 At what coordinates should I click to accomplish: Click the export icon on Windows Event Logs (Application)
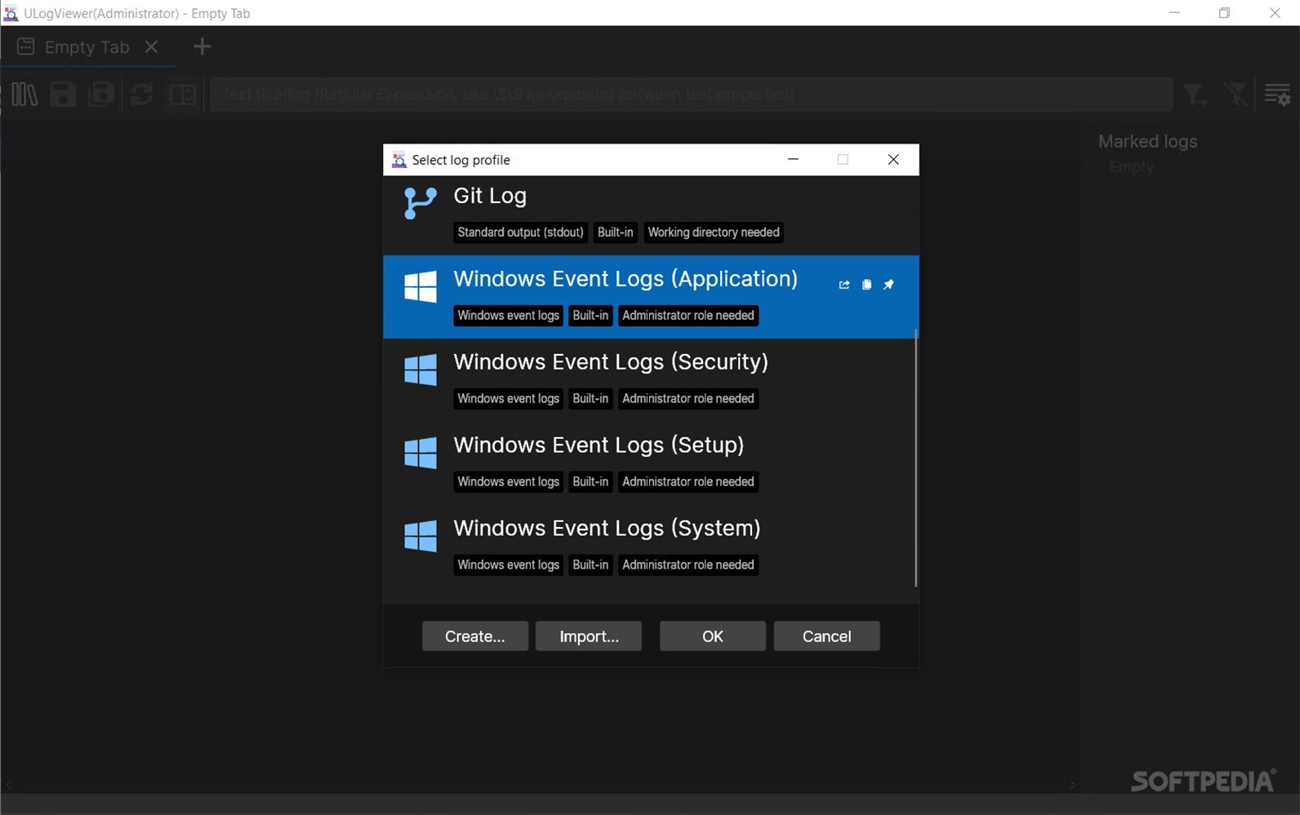coord(844,285)
